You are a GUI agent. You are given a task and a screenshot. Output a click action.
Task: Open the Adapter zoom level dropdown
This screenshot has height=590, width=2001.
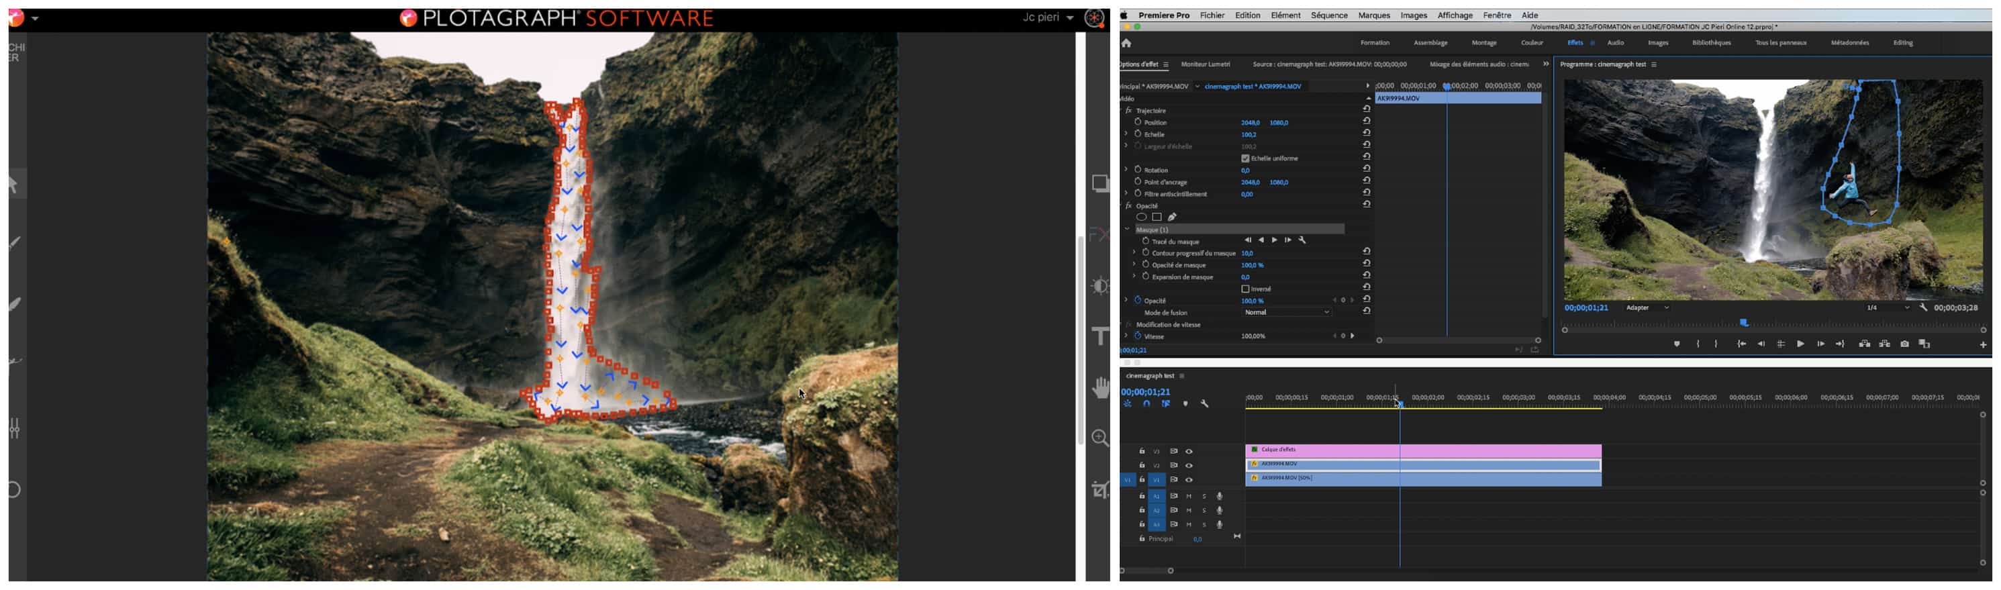1647,308
